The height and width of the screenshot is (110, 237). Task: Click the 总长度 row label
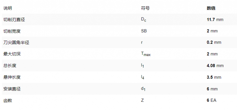(x=10, y=65)
